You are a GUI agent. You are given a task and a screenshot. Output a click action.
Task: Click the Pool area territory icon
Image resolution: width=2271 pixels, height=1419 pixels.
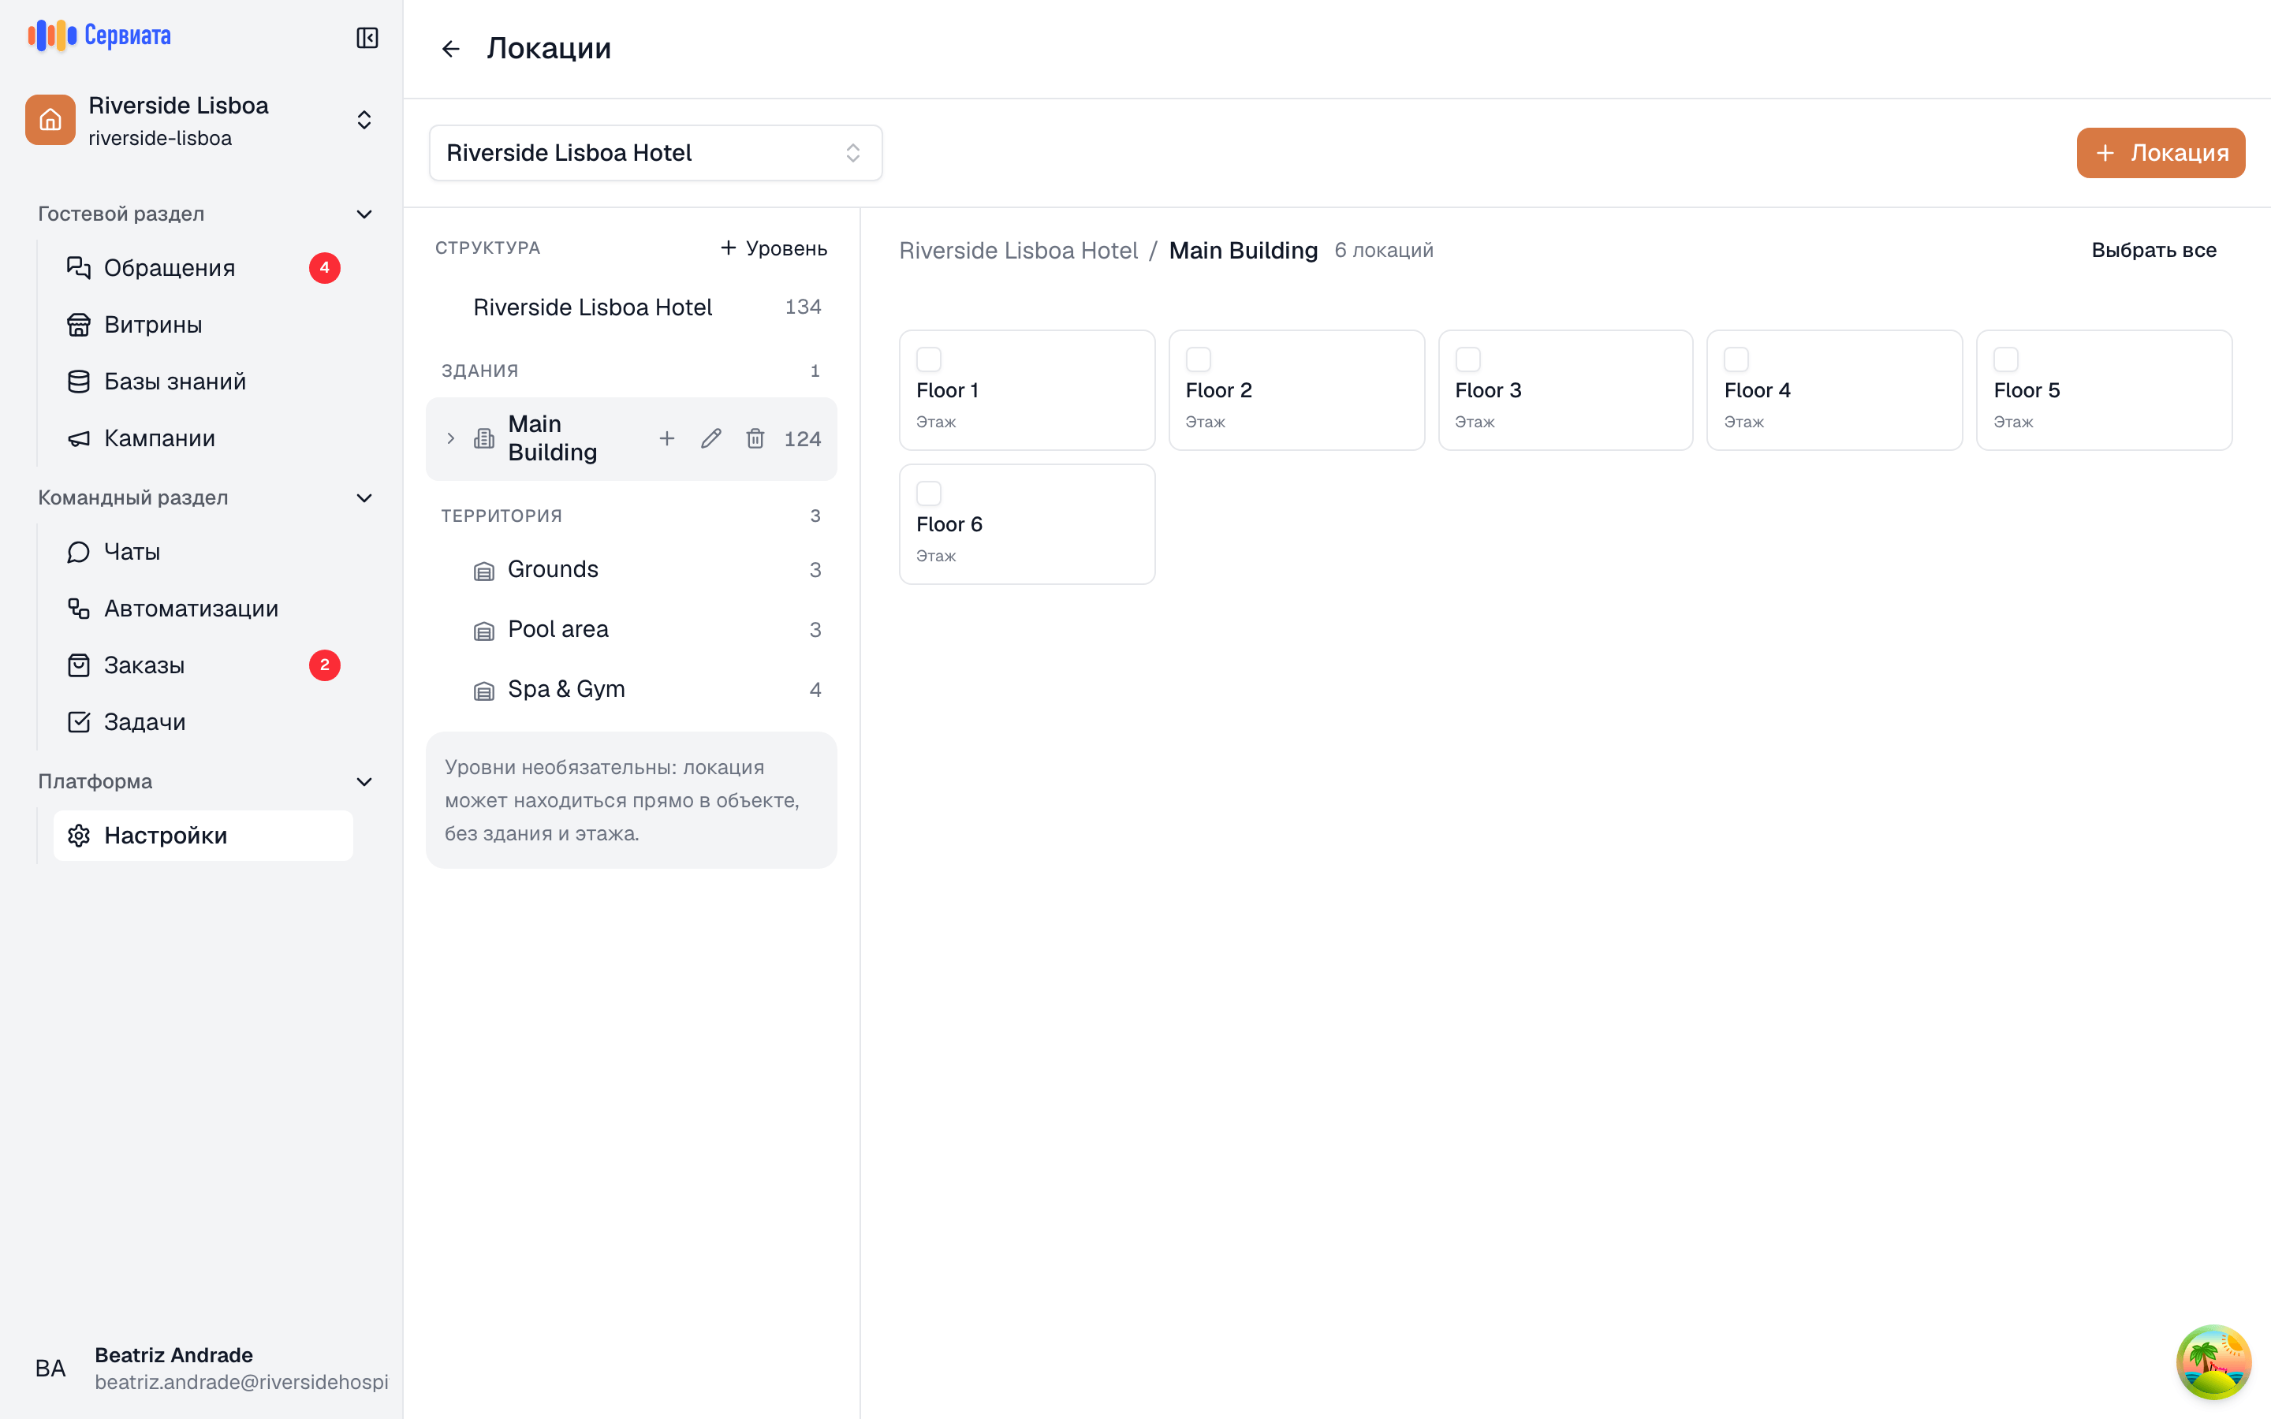[484, 631]
